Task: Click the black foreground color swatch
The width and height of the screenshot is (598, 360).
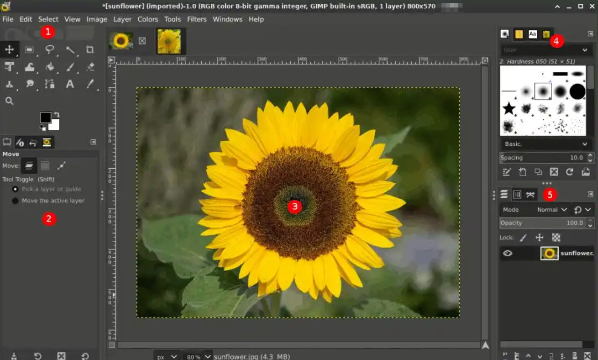Action: tap(45, 118)
